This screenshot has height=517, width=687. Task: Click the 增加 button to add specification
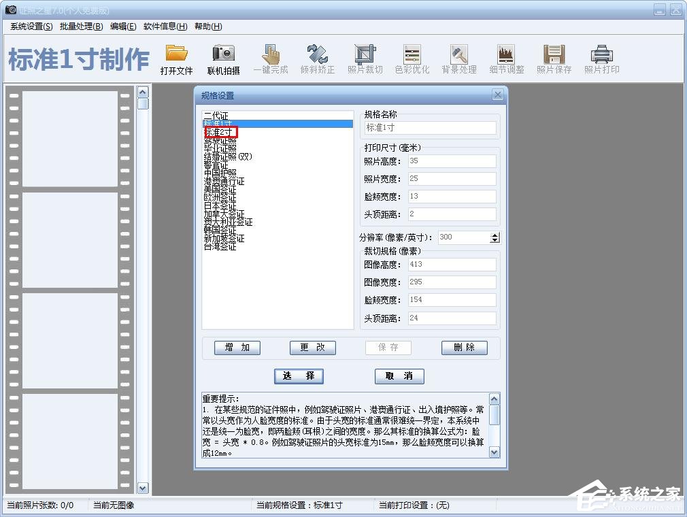point(237,348)
